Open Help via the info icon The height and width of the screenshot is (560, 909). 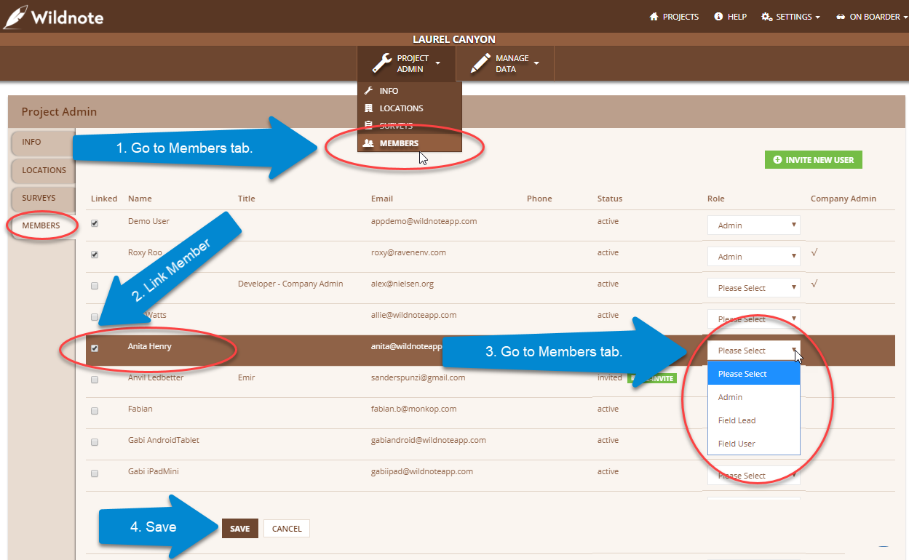pos(731,17)
